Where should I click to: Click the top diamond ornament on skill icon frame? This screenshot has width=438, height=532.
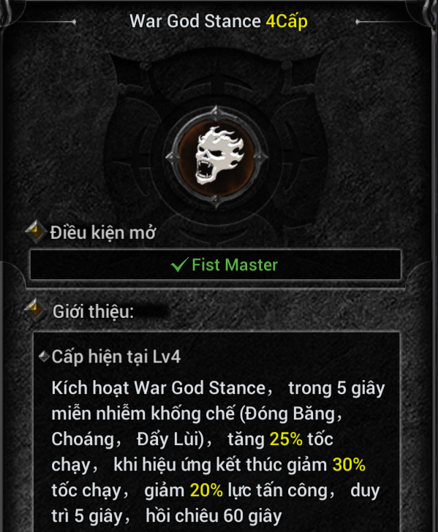click(x=216, y=113)
